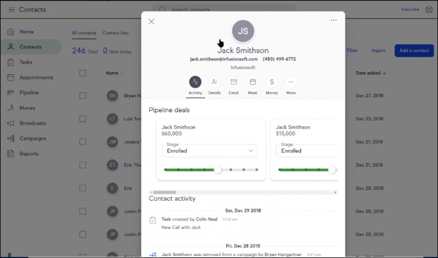Open the three-dot options menu in contact panel

point(334,21)
